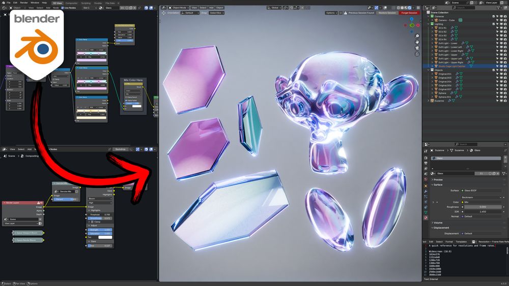
Task: Open Templates menu in text editor
Action: point(461,242)
